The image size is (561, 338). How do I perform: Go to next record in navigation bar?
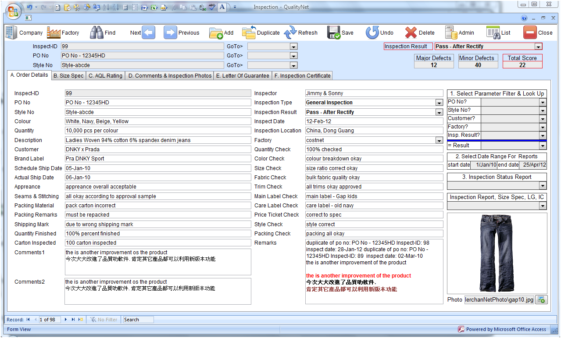[x=66, y=320]
